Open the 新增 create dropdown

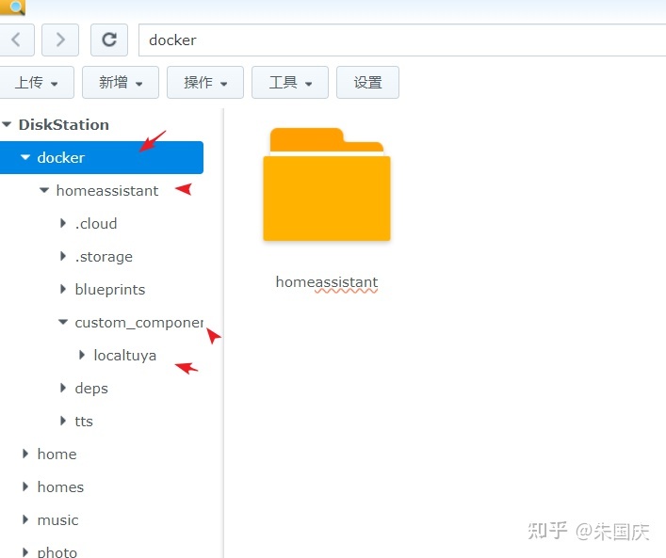(x=121, y=82)
